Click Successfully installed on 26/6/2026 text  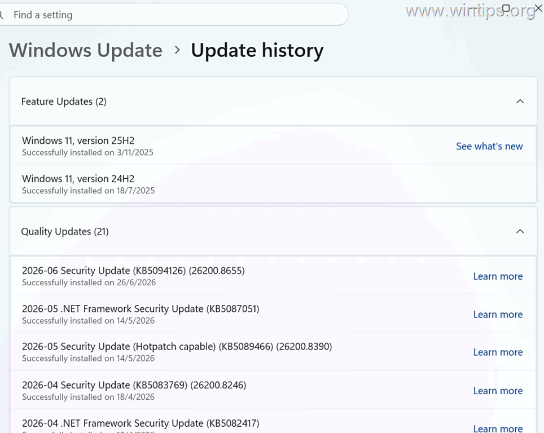point(89,282)
